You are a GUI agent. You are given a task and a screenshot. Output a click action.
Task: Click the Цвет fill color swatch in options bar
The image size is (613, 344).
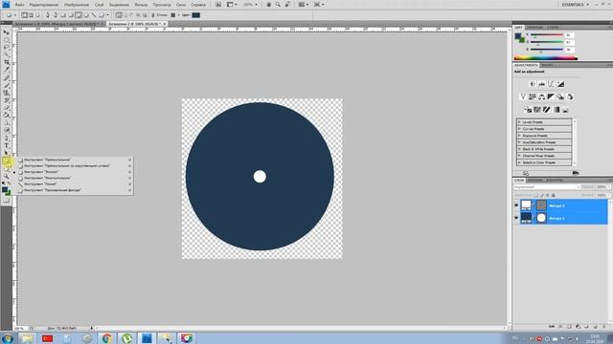coord(195,15)
